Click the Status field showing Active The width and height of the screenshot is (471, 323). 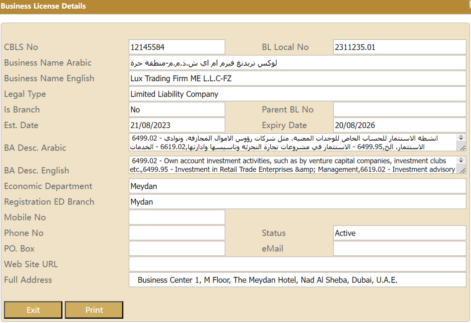click(x=399, y=233)
